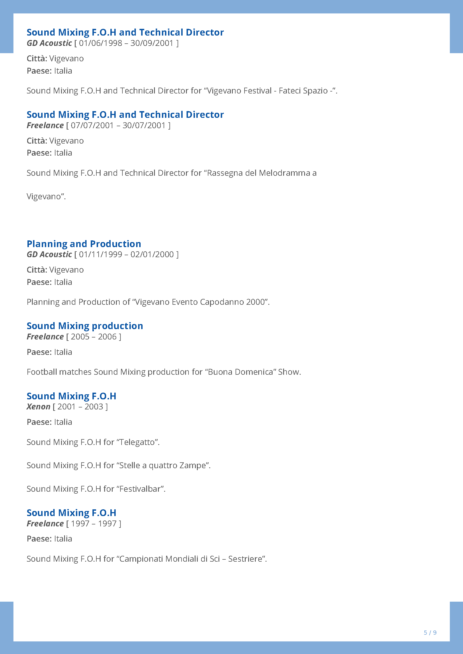Click the Festivalbar description line

point(96,489)
